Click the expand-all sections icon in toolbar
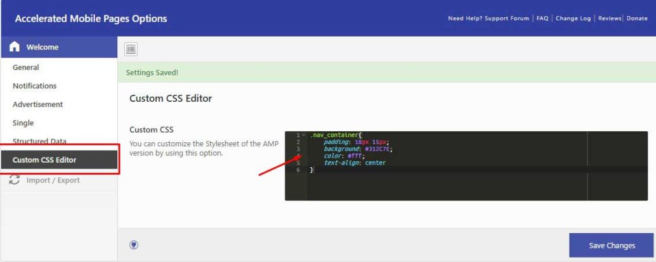 tap(131, 49)
